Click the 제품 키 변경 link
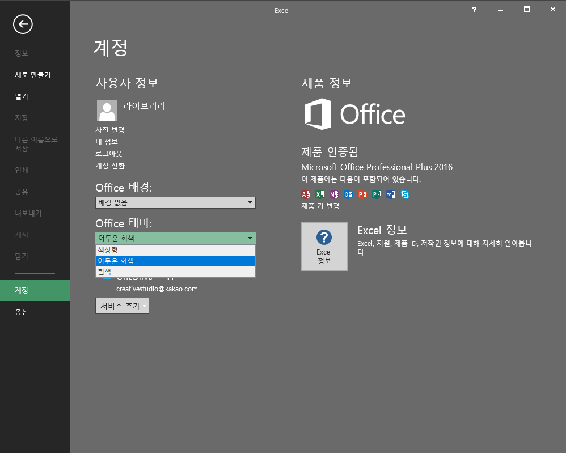The height and width of the screenshot is (453, 566). pos(320,206)
